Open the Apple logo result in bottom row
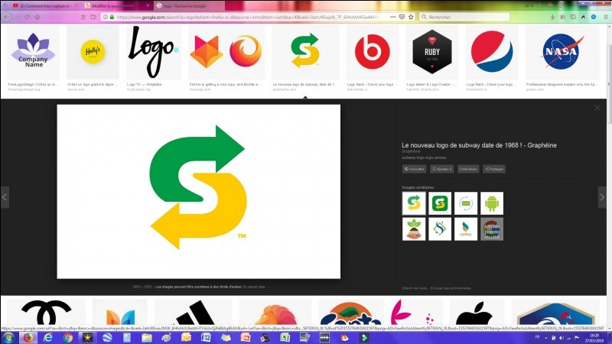Image resolution: width=612 pixels, height=344 pixels. [477, 312]
